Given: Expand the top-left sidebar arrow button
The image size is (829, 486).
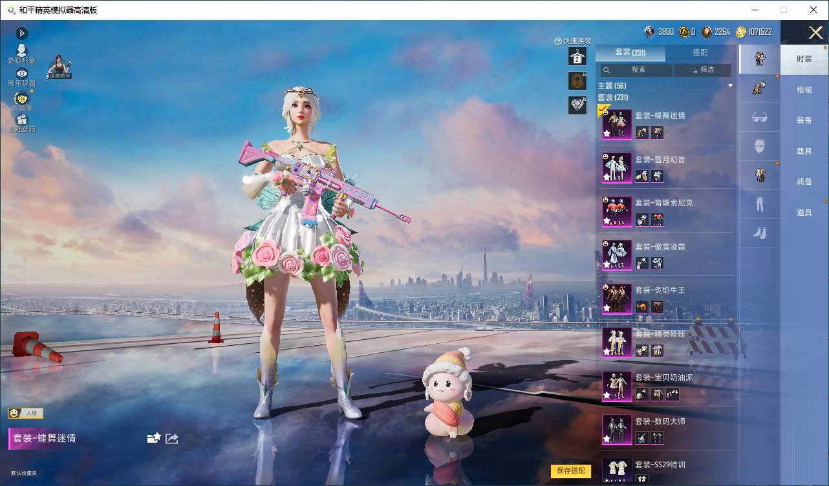Looking at the screenshot, I should tap(21, 34).
